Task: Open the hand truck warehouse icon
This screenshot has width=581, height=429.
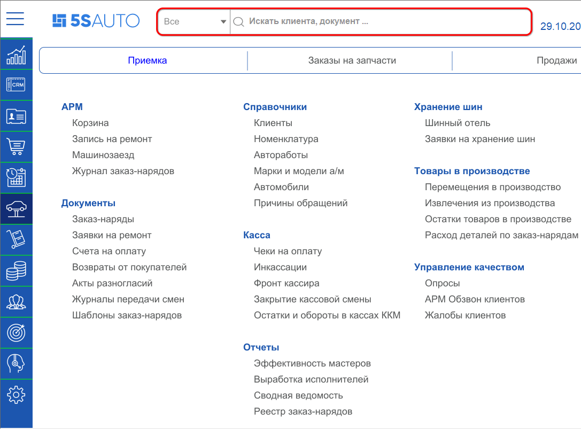Action: pyautogui.click(x=16, y=239)
